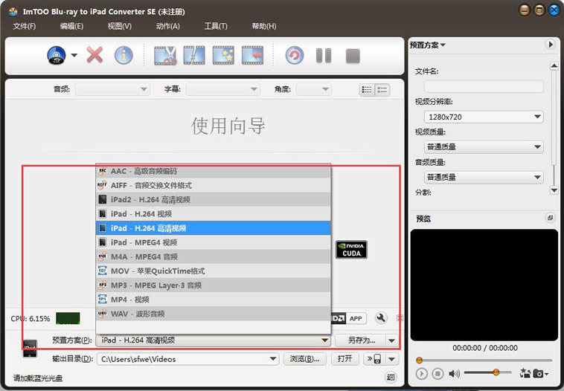Click the NVIDIA CUDA badge
564x391 pixels.
point(351,250)
